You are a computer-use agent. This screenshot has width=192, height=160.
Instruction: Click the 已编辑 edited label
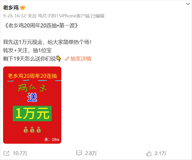98,16
